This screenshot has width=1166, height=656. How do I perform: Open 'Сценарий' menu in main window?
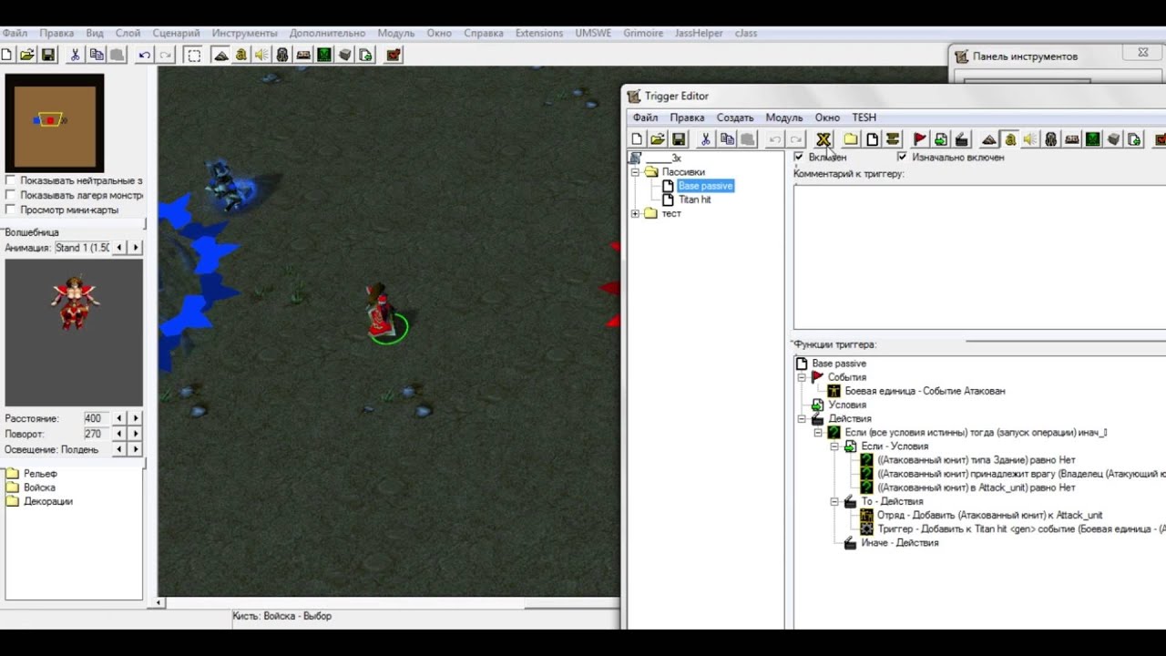click(176, 33)
